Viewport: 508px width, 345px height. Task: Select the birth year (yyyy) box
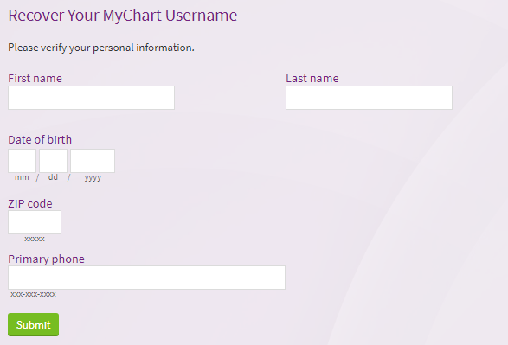click(93, 161)
